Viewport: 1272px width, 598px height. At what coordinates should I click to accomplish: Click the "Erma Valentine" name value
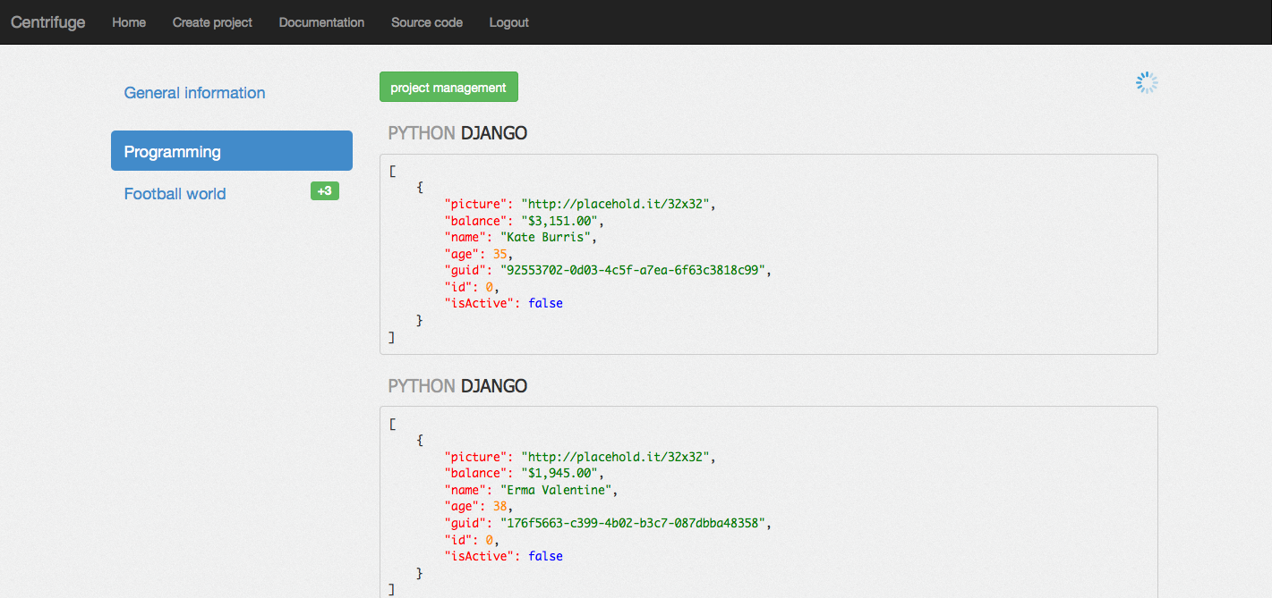pyautogui.click(x=559, y=490)
